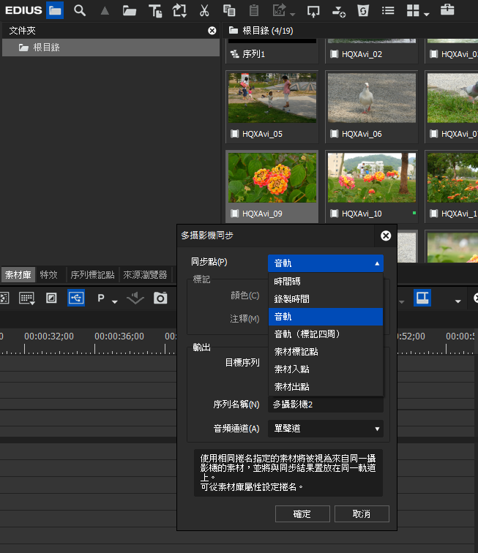Choose 錄製時間 from sync point list
The width and height of the screenshot is (478, 553).
(326, 299)
